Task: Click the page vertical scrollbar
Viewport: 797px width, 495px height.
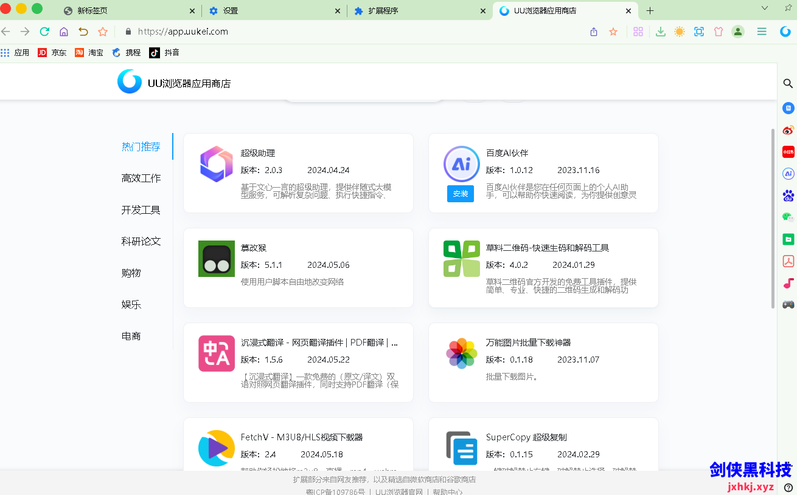Action: pyautogui.click(x=773, y=219)
